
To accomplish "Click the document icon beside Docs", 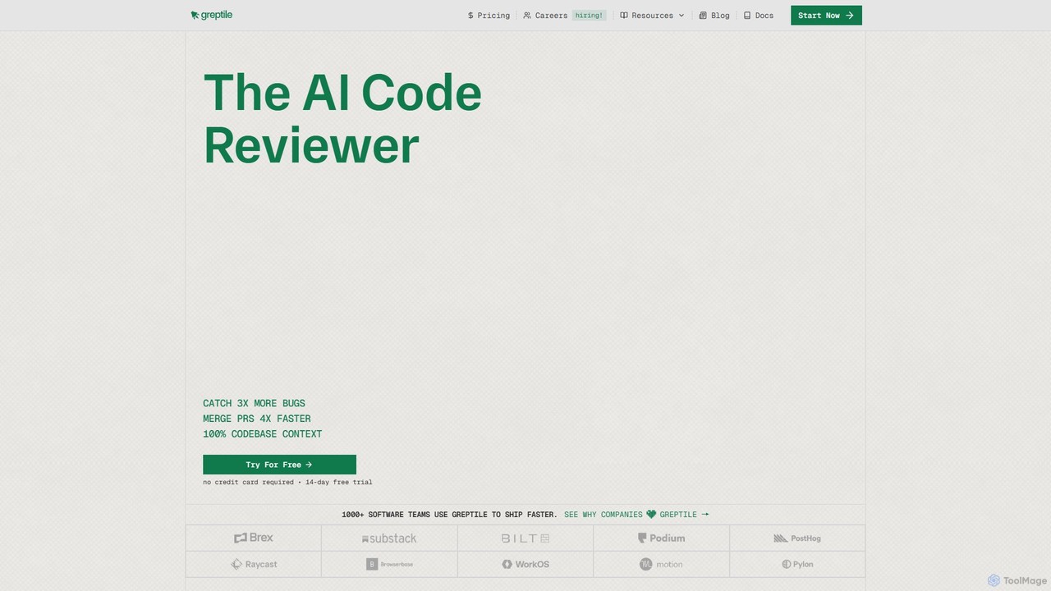I will pos(747,16).
